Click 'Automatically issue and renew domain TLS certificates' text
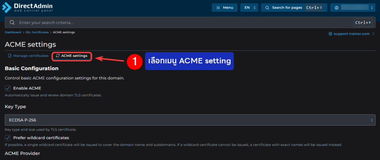The width and height of the screenshot is (380, 160). [x=53, y=95]
